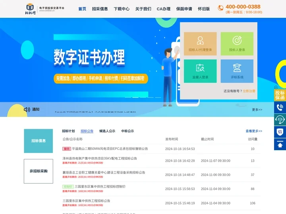Switch to 招标计划 tab
Viewport: 286px width, 214px height.
point(68,131)
